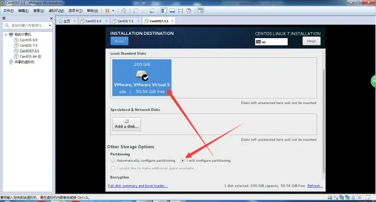This screenshot has width=376, height=202.
Task: Select I will configure partitioning radio button
Action: click(183, 160)
